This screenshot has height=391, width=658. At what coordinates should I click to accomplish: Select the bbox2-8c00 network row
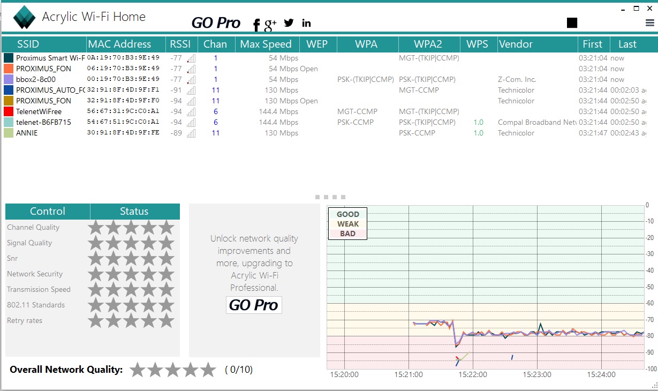[x=329, y=79]
